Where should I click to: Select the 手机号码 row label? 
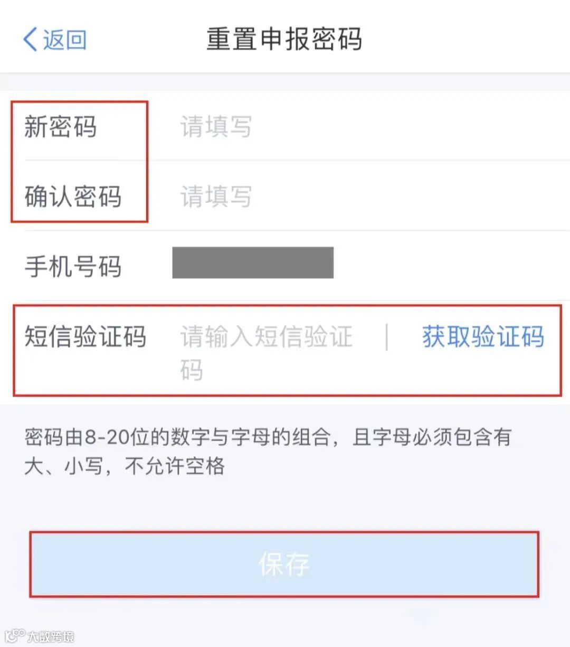(x=72, y=267)
